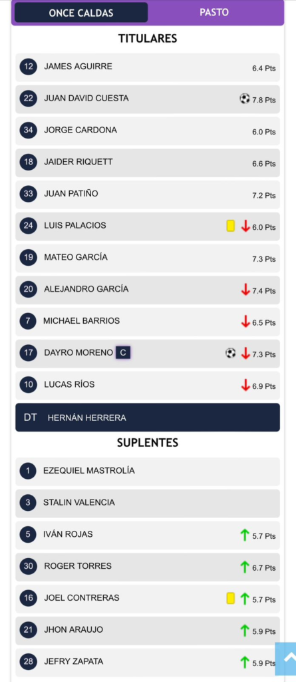This screenshot has width=296, height=682.
Task: Click the green substitution arrow for Iván Rojas
Action: point(245,535)
